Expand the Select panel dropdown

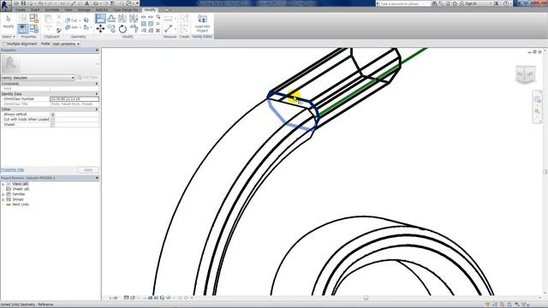point(9,37)
